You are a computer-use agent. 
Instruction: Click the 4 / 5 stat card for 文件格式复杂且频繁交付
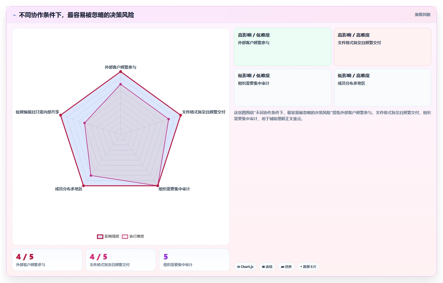point(121,260)
